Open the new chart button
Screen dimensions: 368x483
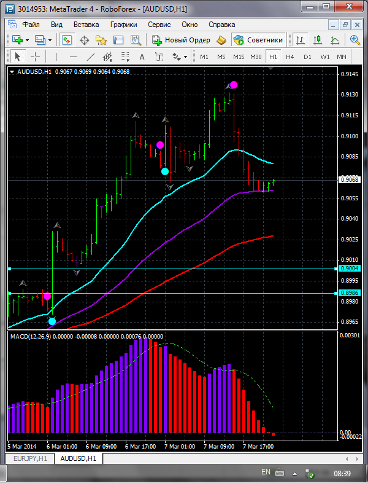tap(17, 40)
